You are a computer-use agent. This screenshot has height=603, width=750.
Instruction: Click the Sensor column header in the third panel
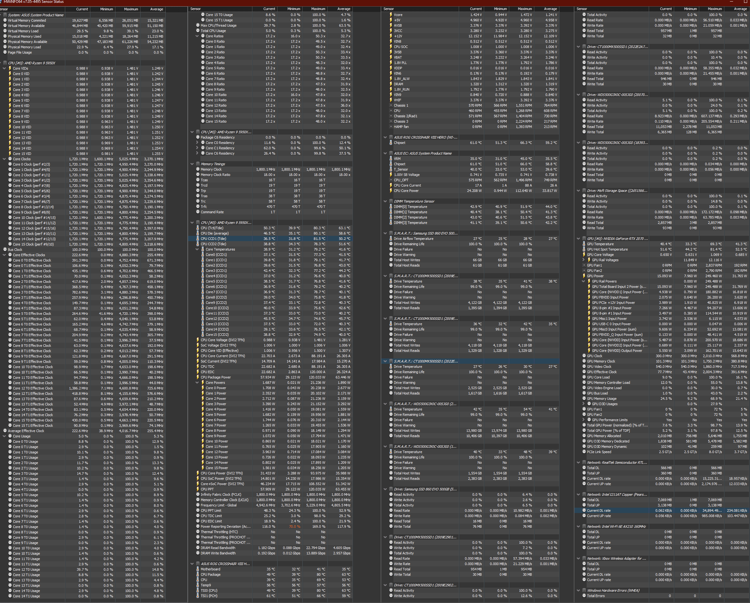420,9
